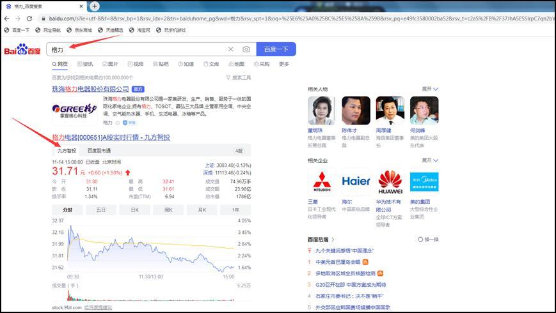Switch to the 视频 search tab
Image resolution: width=556 pixels, height=313 pixels.
point(136,64)
